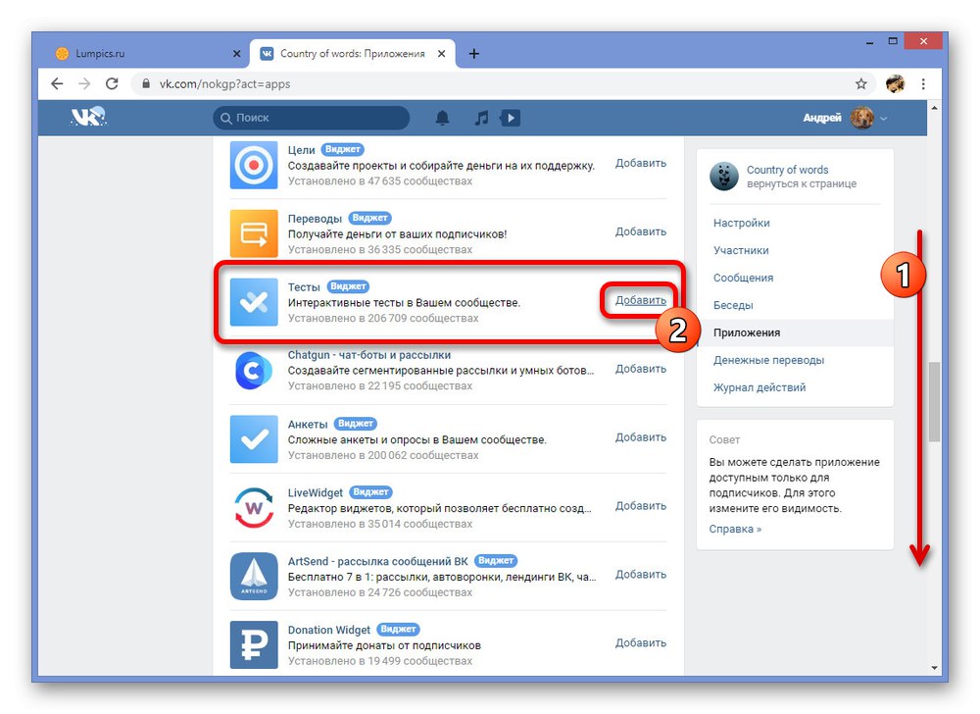
Task: Open Сообщения in the side menu
Action: [x=743, y=279]
